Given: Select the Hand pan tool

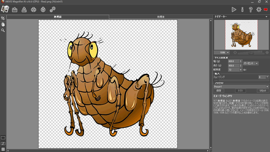Looking at the screenshot, I should 3,24.
